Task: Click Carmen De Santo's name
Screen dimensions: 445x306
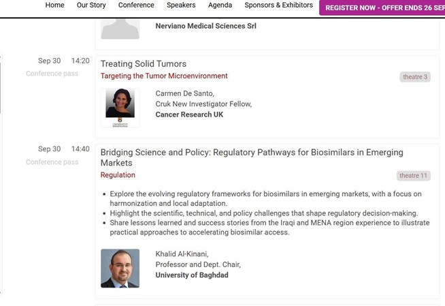Action: 184,93
